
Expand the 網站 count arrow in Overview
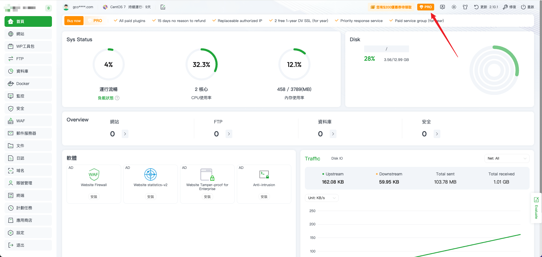coord(125,134)
